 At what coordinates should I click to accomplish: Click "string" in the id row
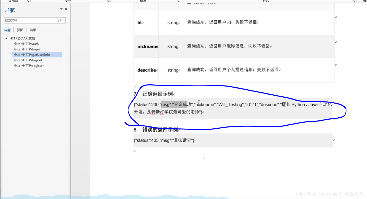click(x=173, y=23)
